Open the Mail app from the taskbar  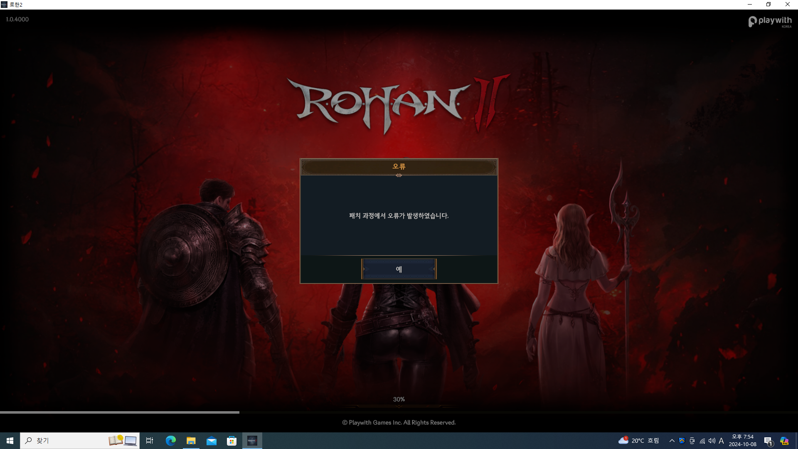[x=212, y=441]
